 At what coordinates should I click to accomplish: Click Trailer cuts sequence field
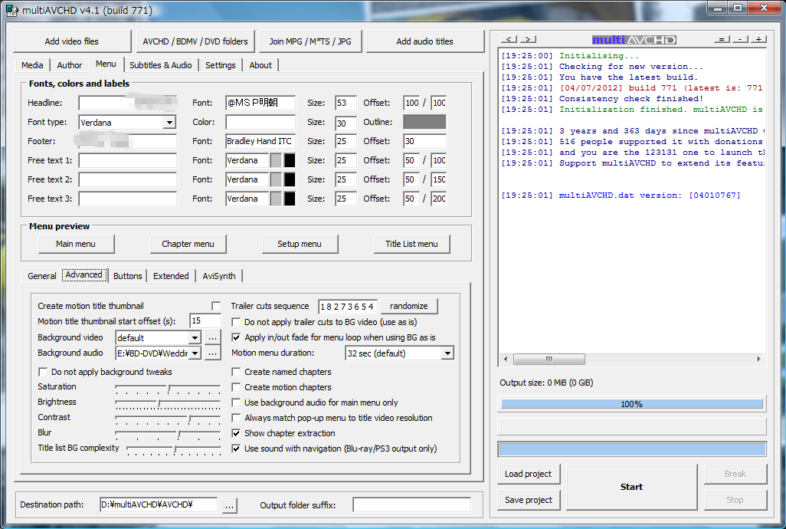(347, 307)
